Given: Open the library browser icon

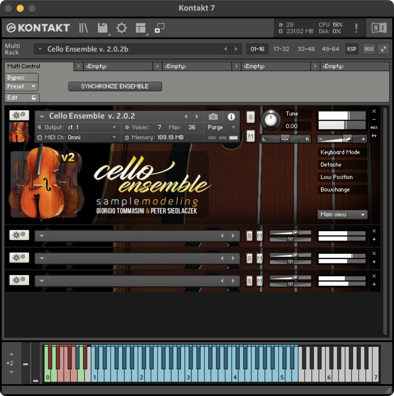Looking at the screenshot, I should [83, 28].
